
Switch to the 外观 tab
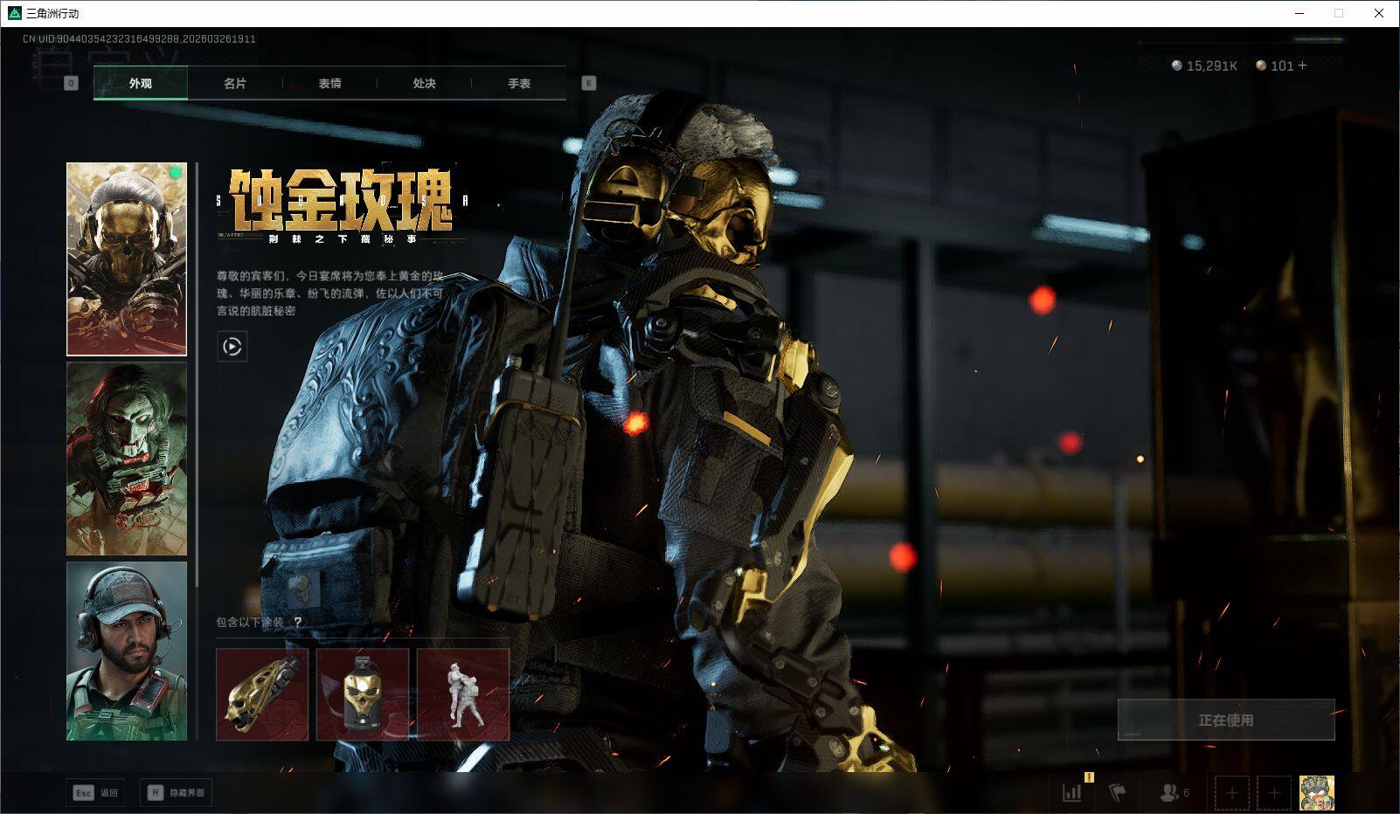coord(141,84)
